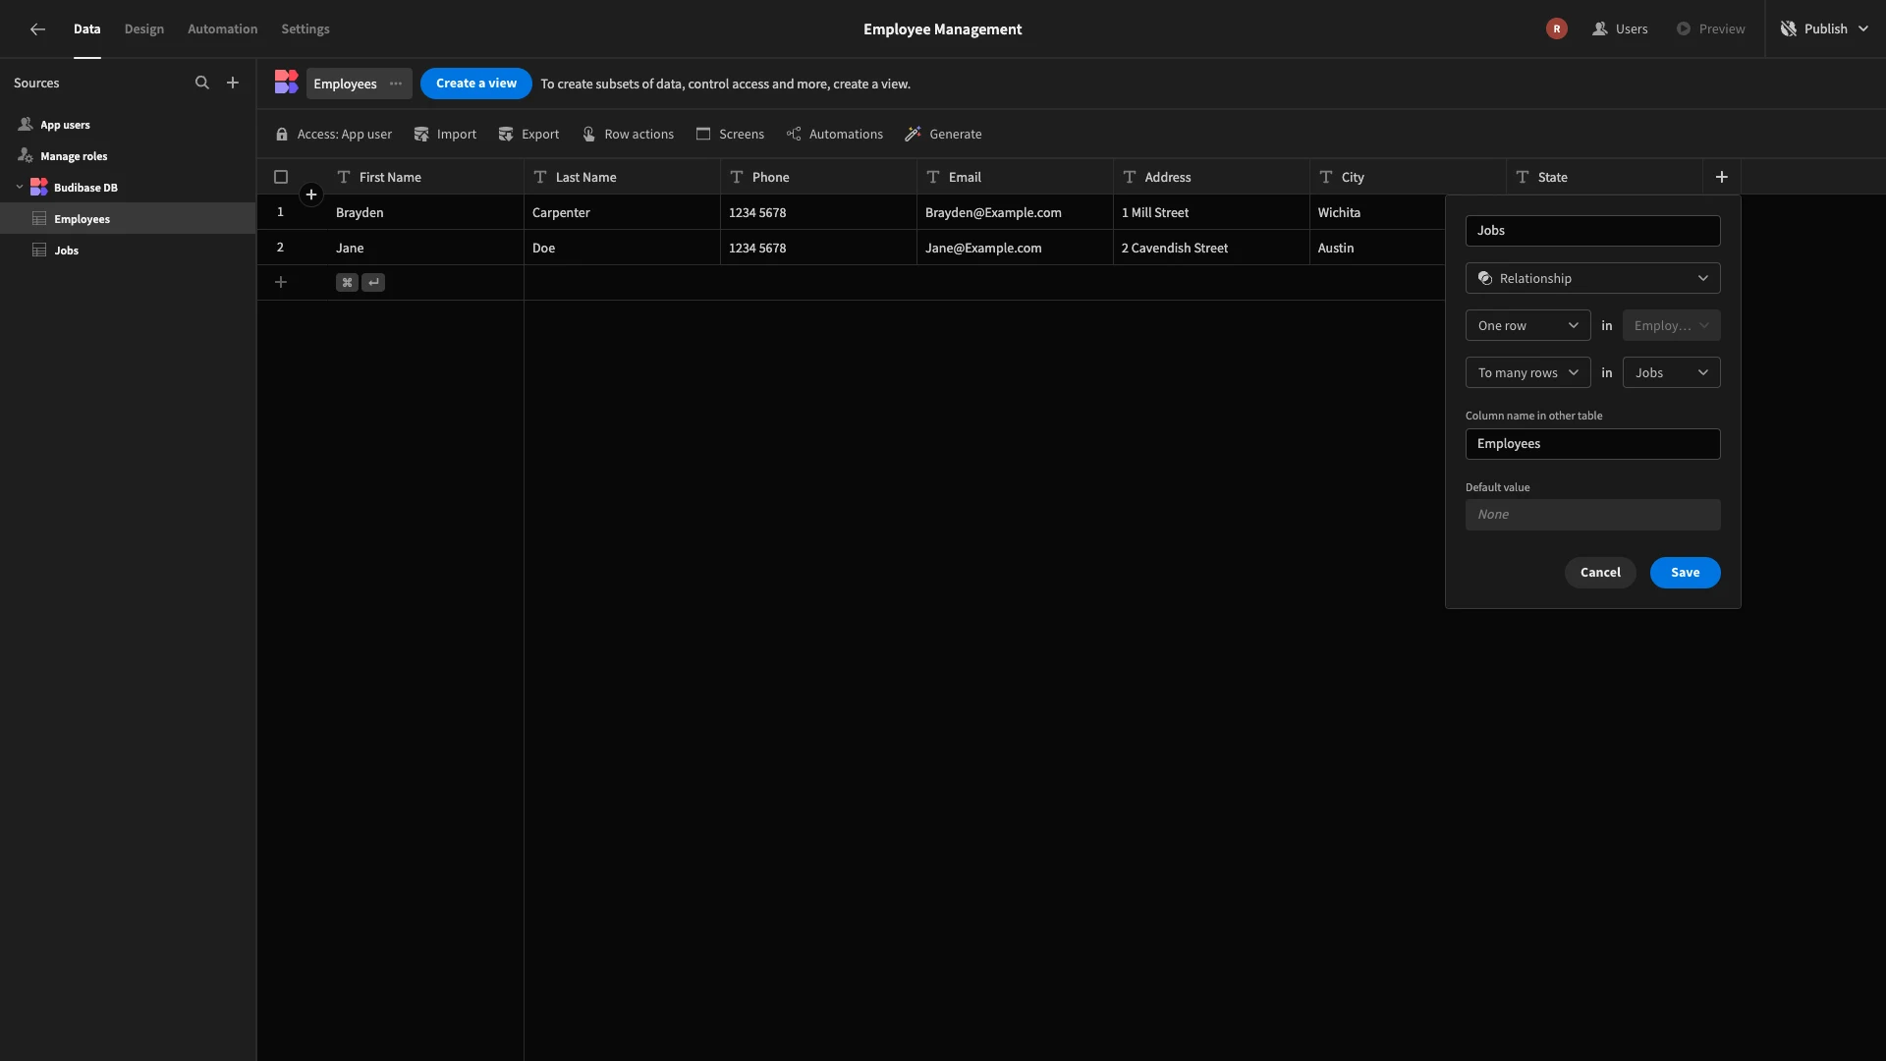Click the Save button
This screenshot has height=1061, width=1886.
pos(1686,573)
